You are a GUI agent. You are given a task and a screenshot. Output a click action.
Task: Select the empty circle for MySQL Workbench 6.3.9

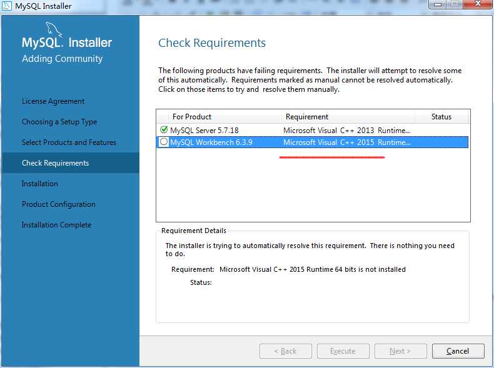point(163,142)
